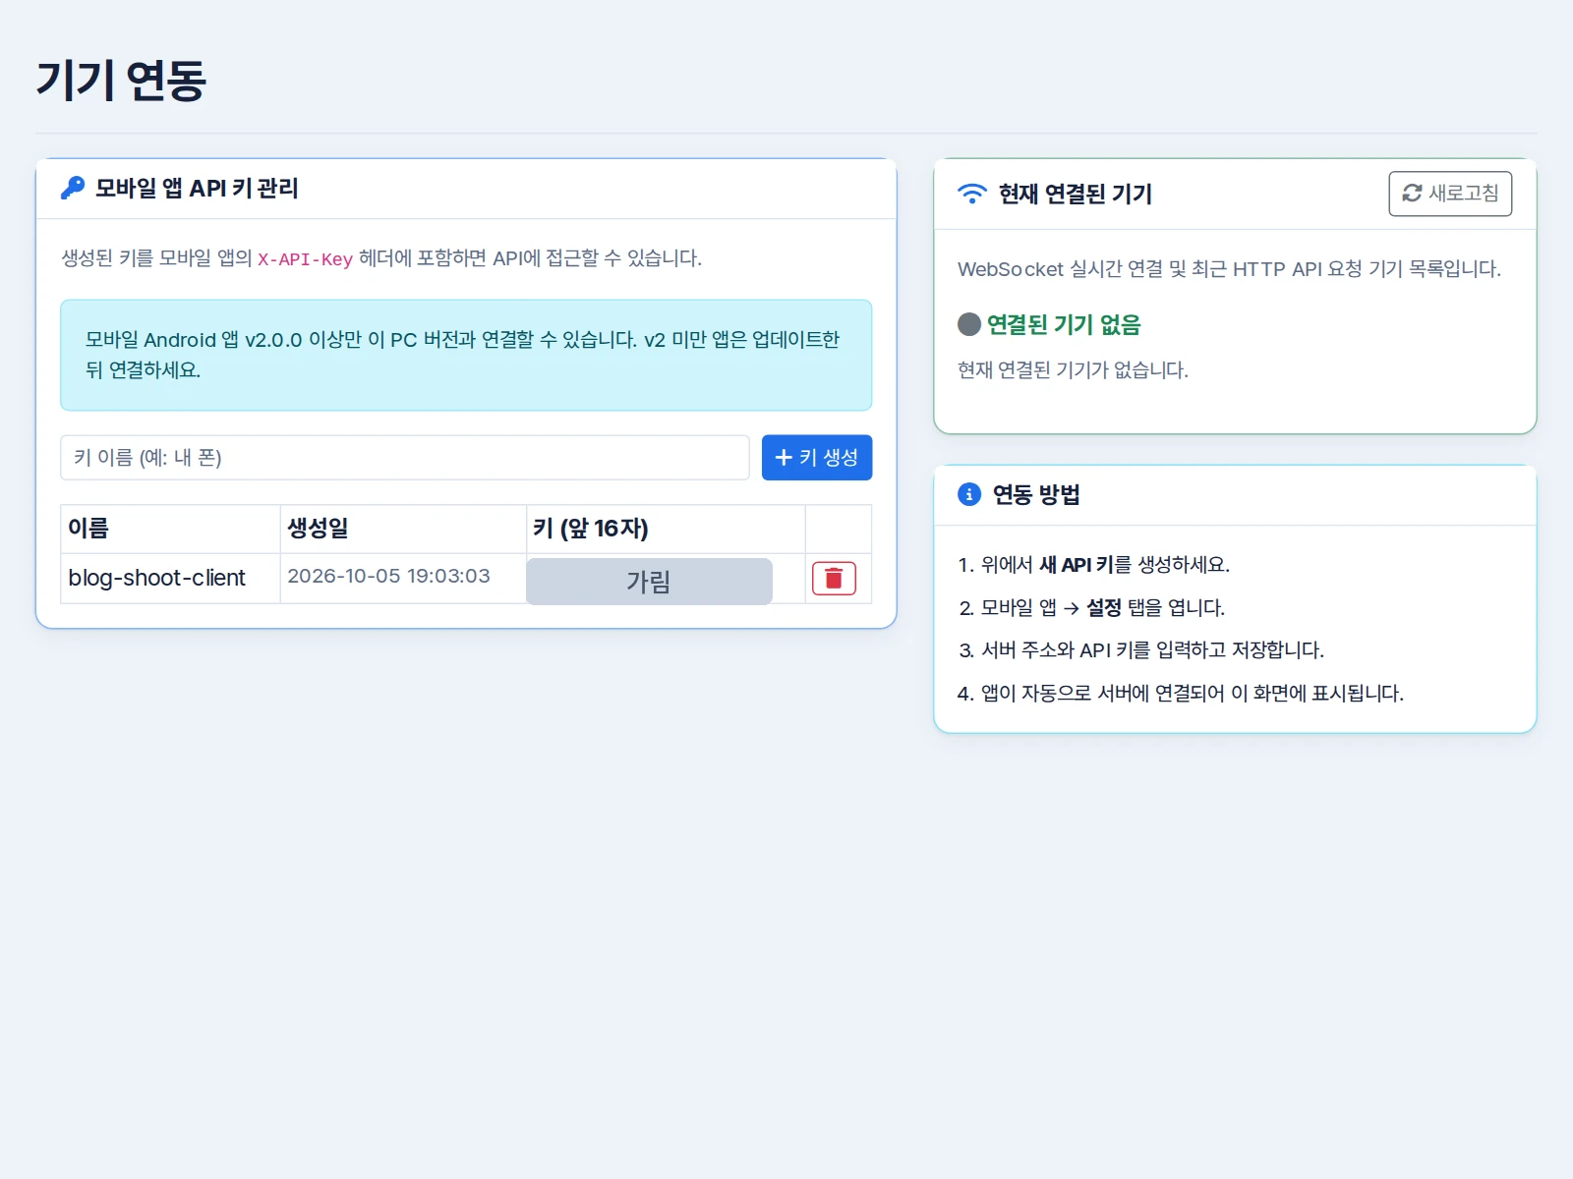Click the 현재 연결된 기기가 없습니다 message
The image size is (1573, 1179).
point(1074,370)
